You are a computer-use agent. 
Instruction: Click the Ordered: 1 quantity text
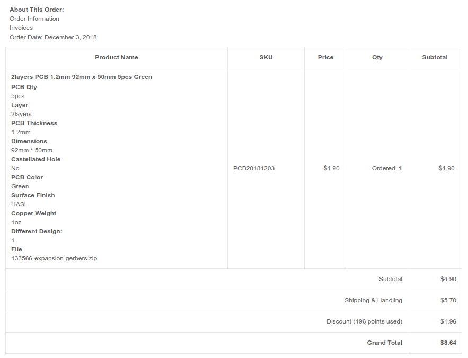pyautogui.click(x=387, y=168)
